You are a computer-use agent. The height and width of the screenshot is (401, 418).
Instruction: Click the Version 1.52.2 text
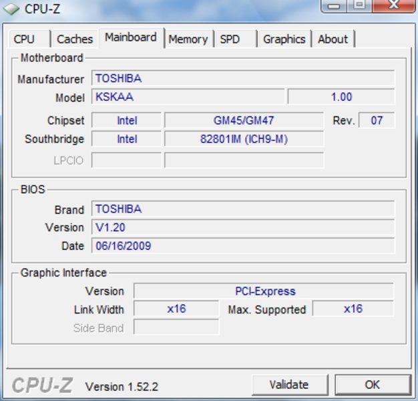(x=122, y=386)
